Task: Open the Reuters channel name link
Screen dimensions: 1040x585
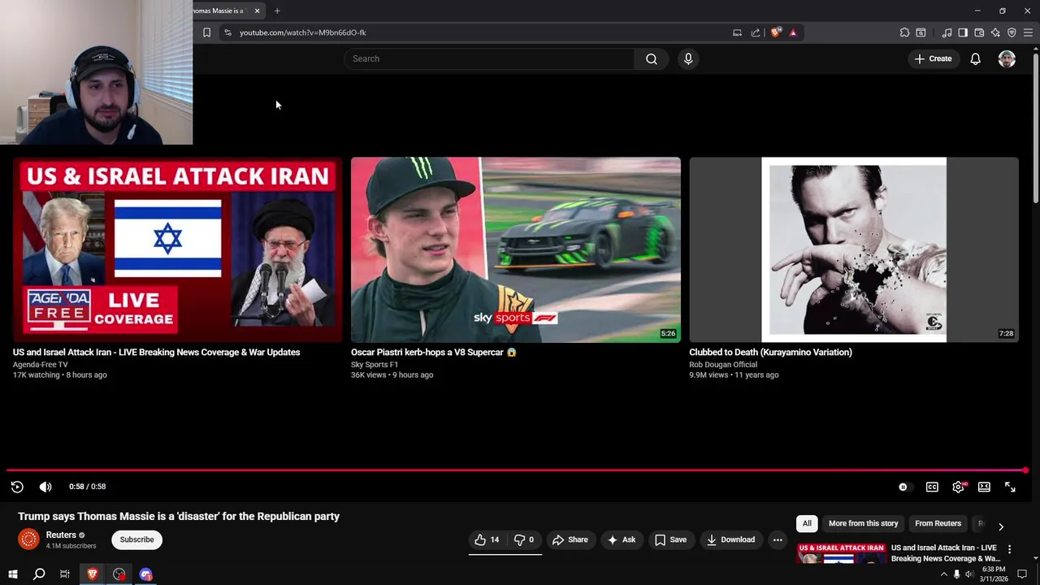Action: pyautogui.click(x=61, y=535)
